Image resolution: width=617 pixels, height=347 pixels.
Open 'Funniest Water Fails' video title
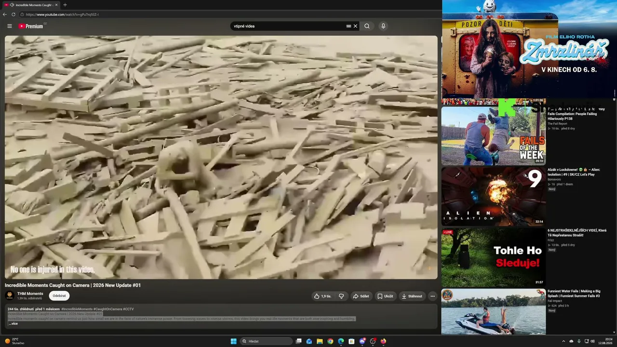574,294
